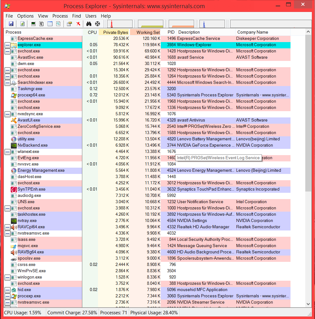Screen dimensions: 315x319
Task: Click the scrollbar up arrow
Action: pos(308,32)
